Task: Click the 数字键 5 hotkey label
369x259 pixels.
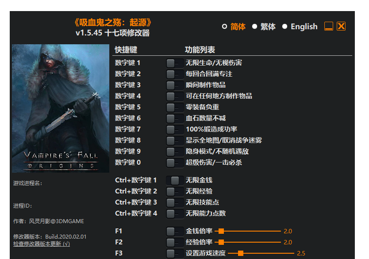Action: tap(127, 107)
